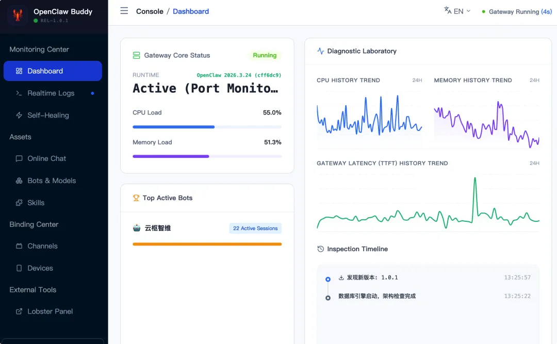Click the 云枢智维 orange activity bar
Screen dimensions: 557x344
(x=207, y=244)
